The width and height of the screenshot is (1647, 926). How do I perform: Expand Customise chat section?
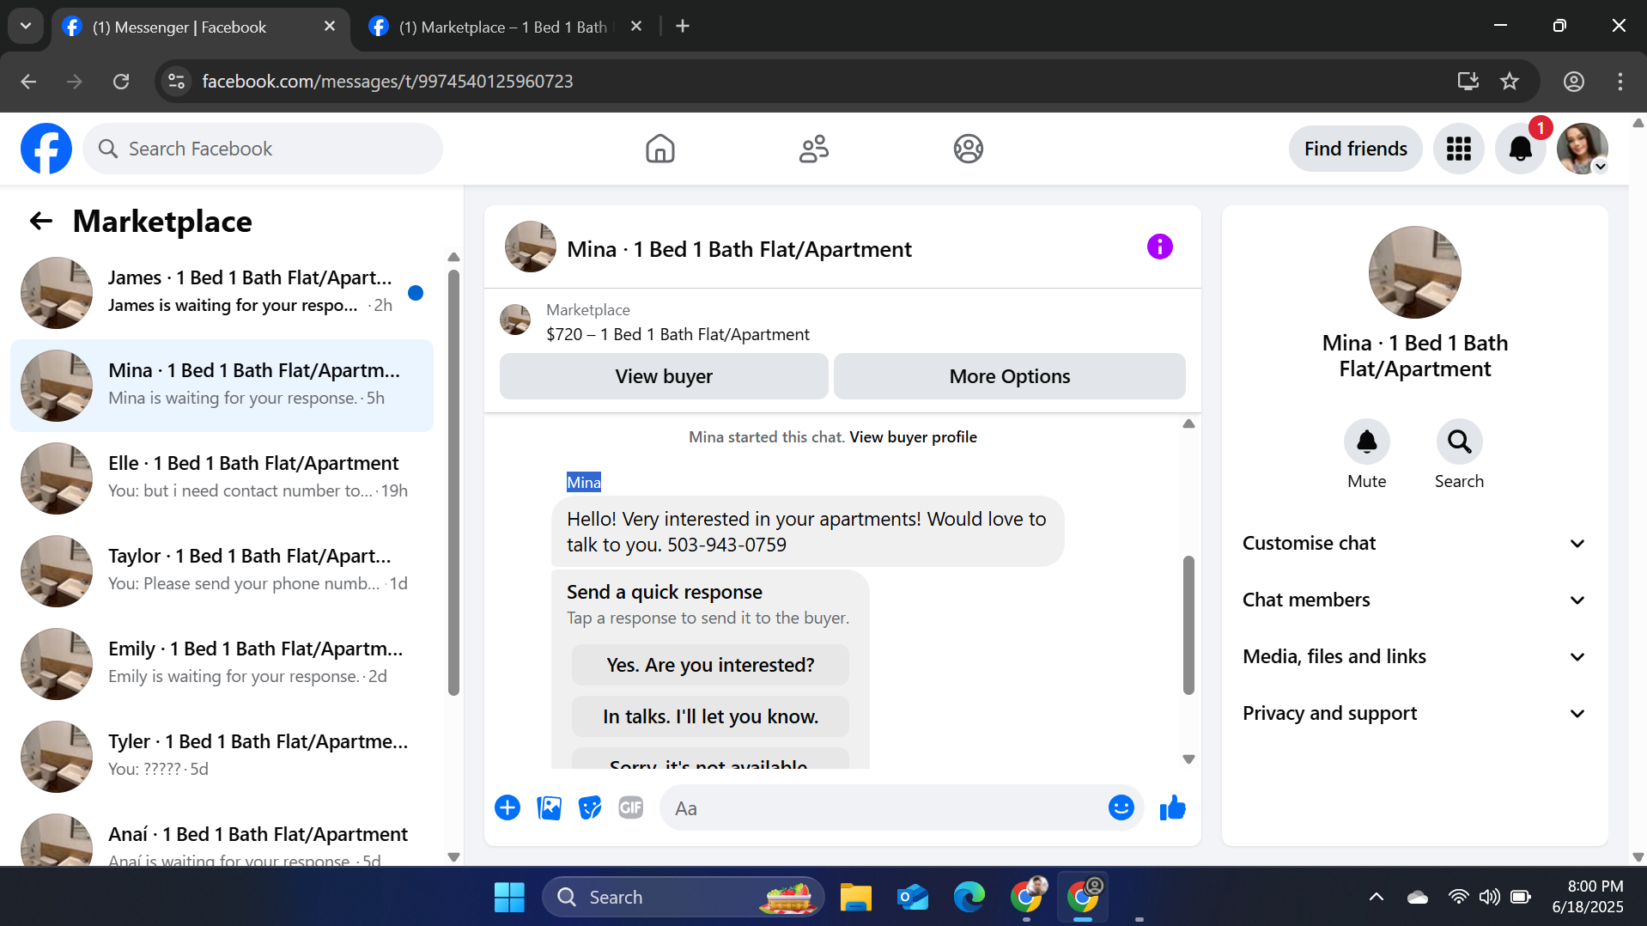click(1414, 543)
